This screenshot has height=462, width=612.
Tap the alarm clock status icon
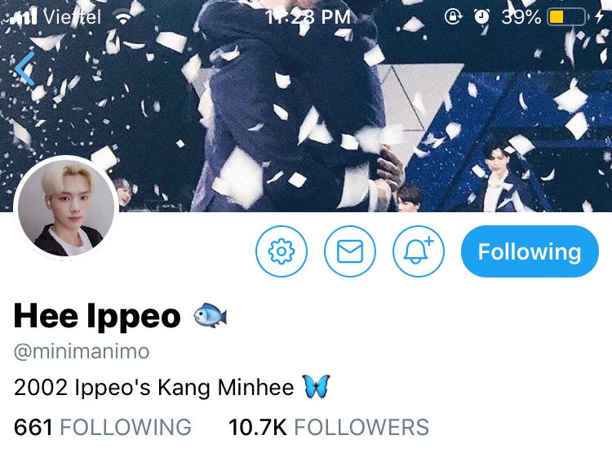click(x=482, y=17)
